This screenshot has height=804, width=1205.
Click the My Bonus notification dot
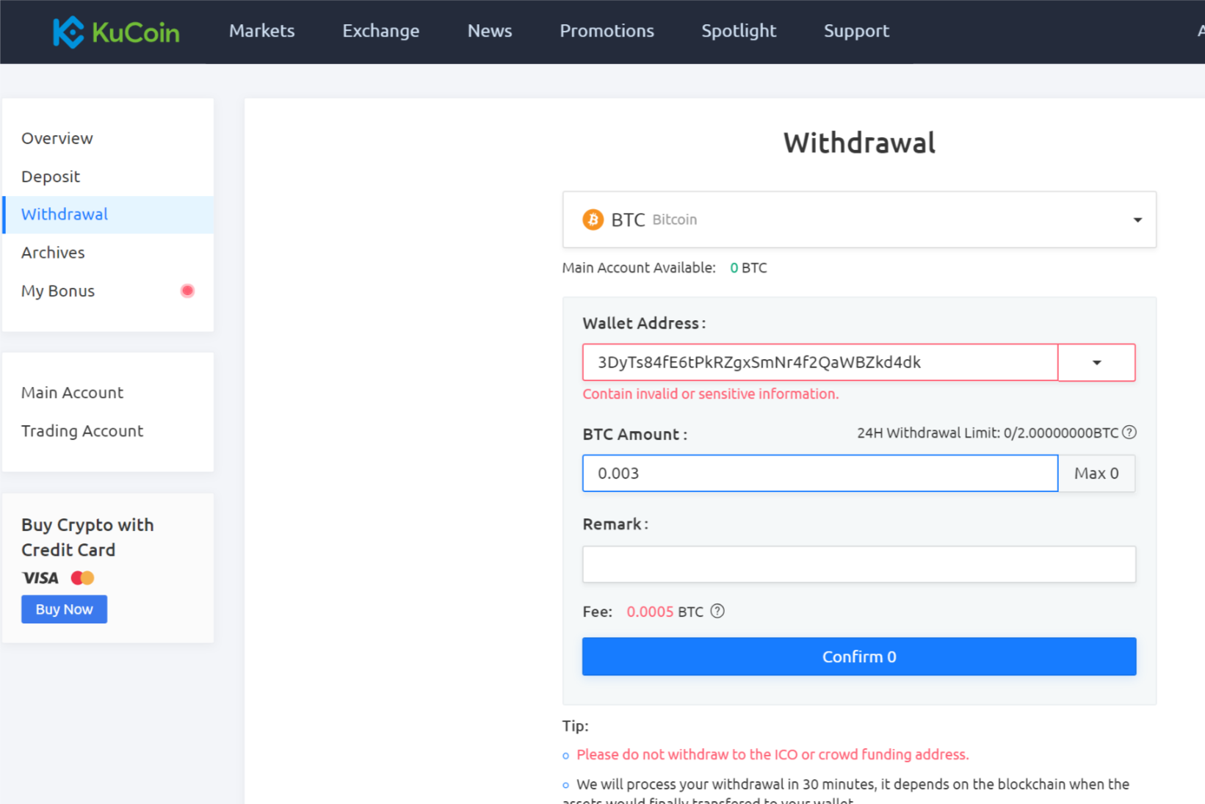(x=187, y=291)
